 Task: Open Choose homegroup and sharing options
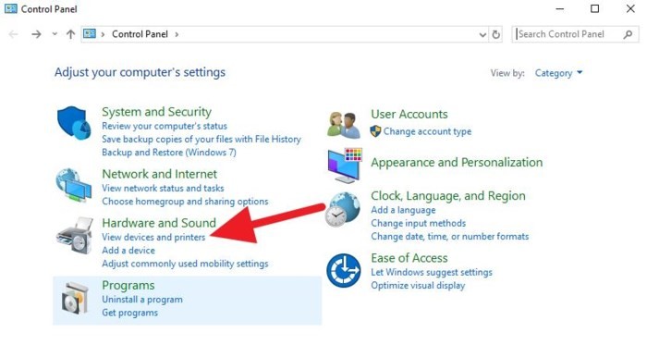point(185,202)
